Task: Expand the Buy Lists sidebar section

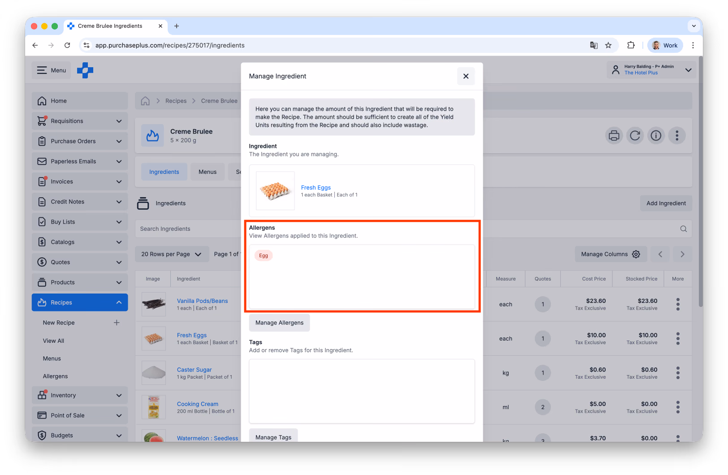Action: click(80, 222)
